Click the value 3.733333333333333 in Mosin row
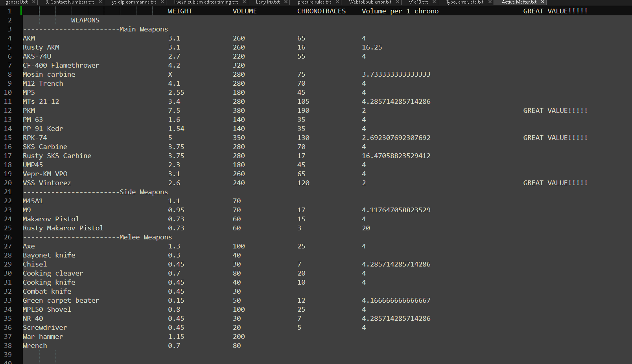This screenshot has width=632, height=364. click(396, 74)
